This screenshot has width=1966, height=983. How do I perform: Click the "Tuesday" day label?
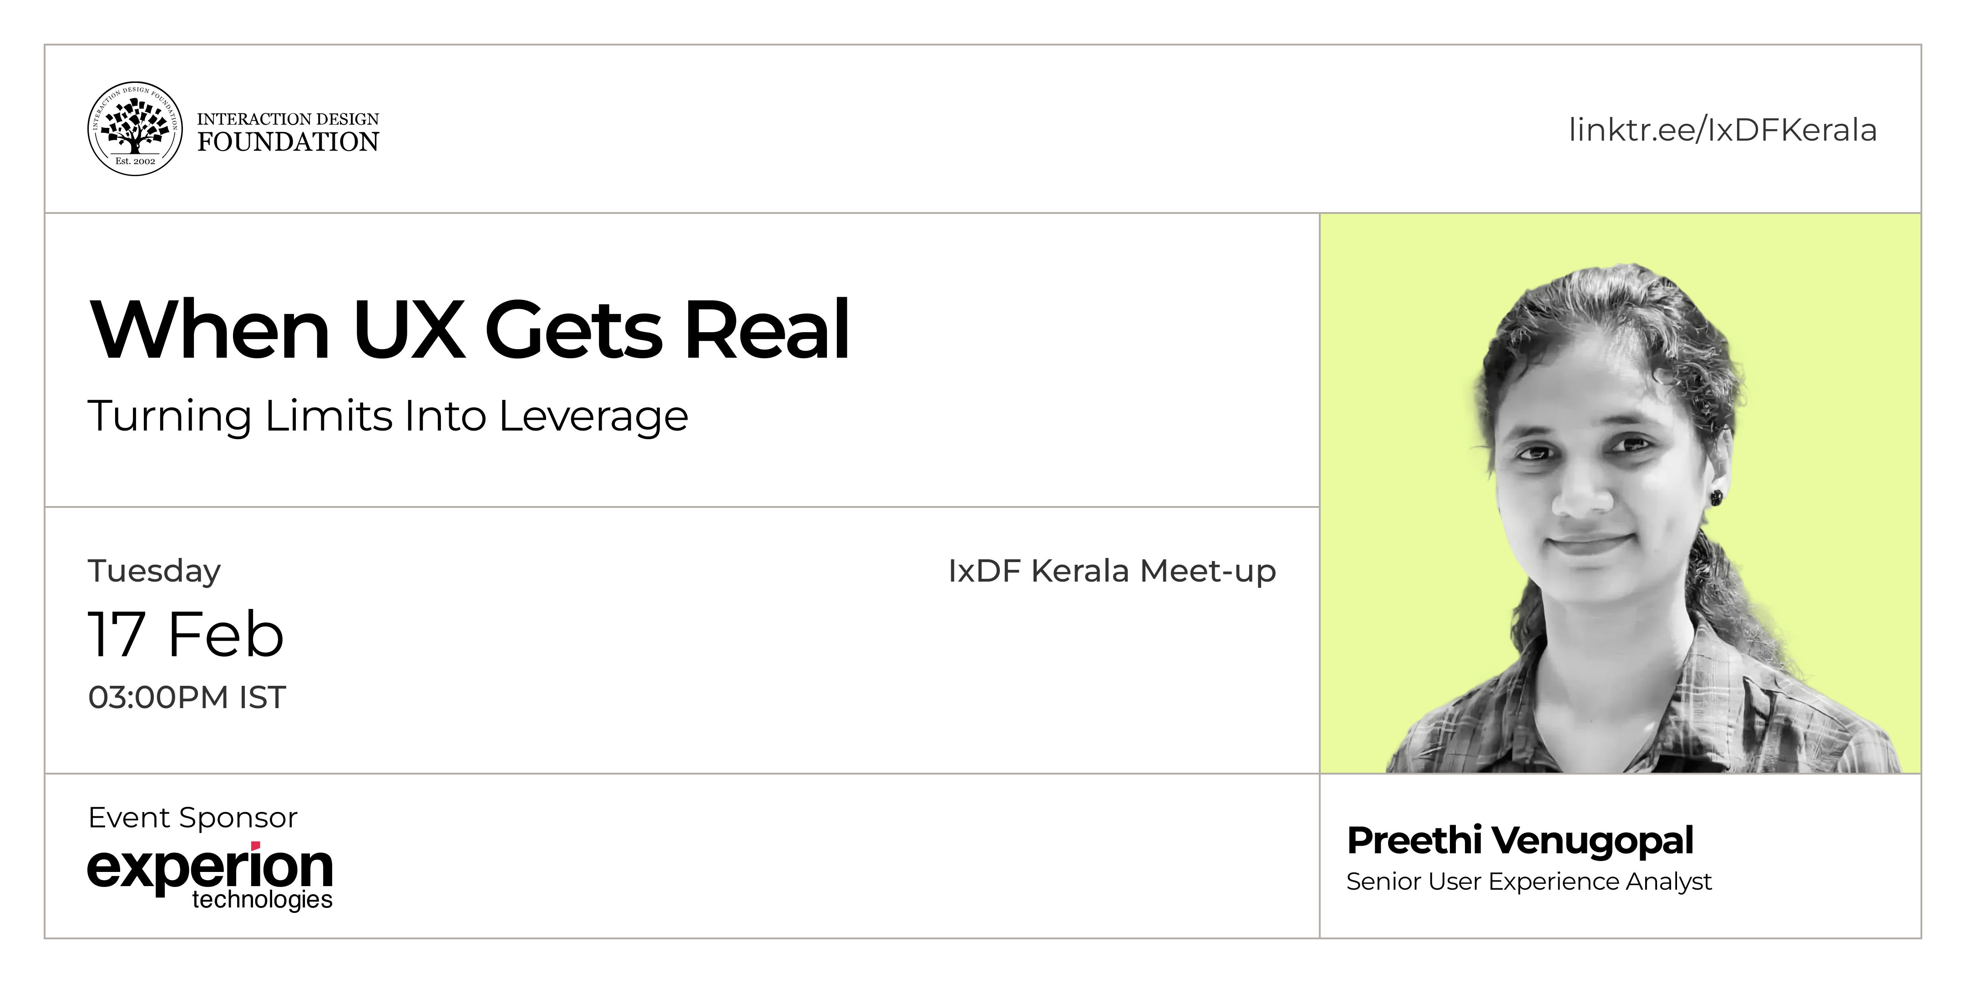click(154, 571)
